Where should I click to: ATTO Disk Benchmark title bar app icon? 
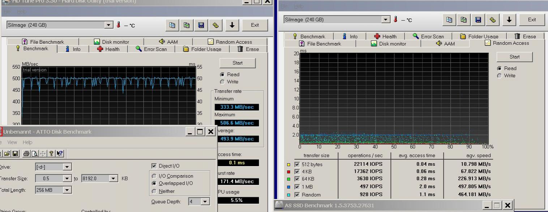pyautogui.click(x=1, y=131)
